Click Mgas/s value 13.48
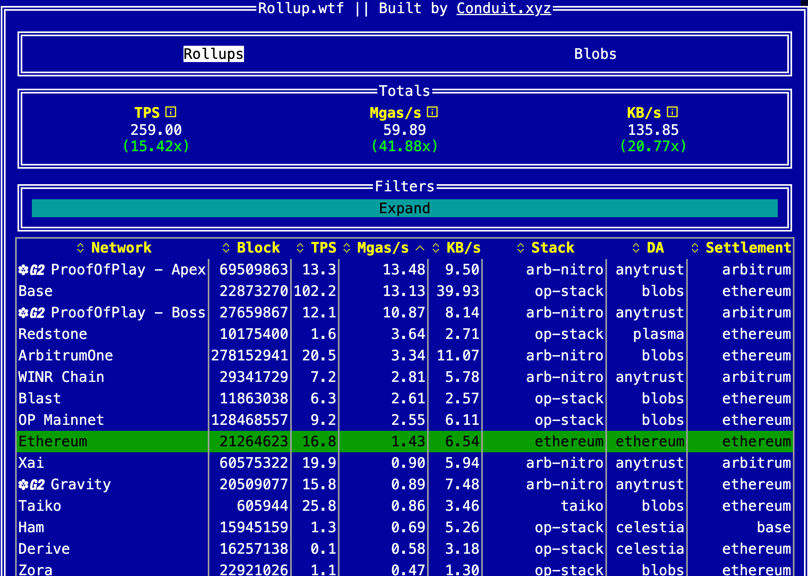The height and width of the screenshot is (576, 808). tap(404, 270)
